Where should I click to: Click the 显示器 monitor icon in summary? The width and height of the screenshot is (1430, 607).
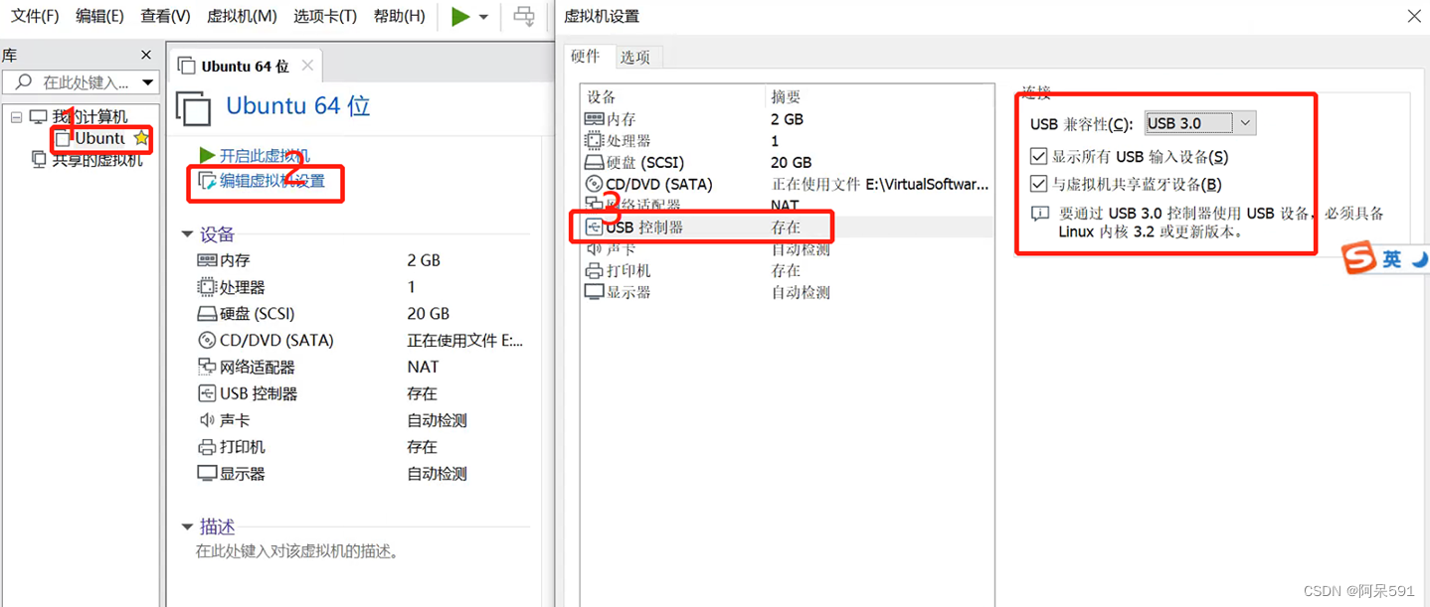[x=207, y=474]
